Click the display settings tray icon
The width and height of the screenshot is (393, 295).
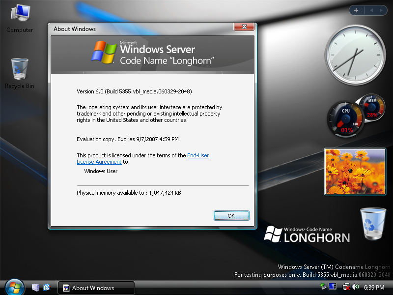pyautogui.click(x=332, y=287)
